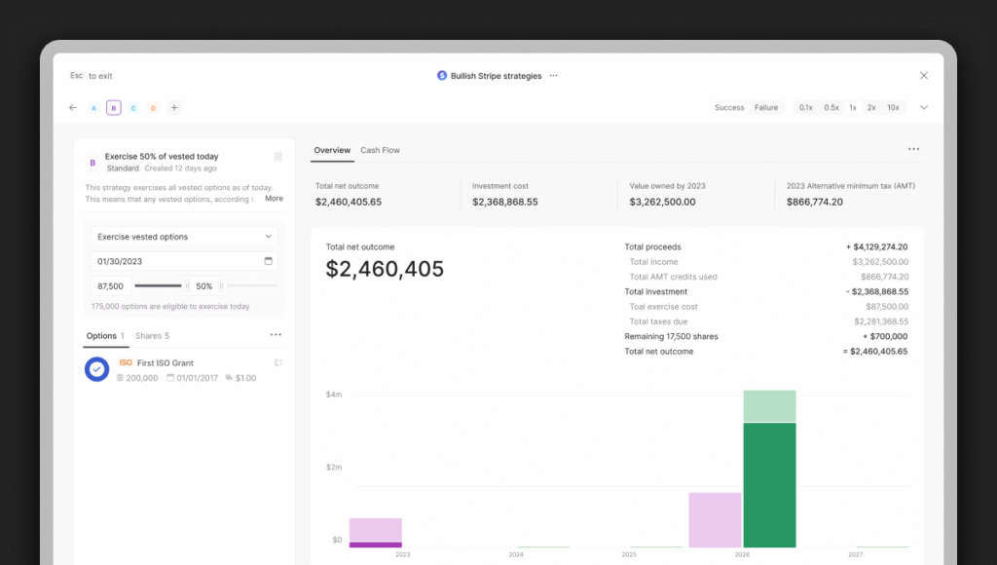The image size is (997, 565).
Task: Add a new strategy with plus icon
Action: coord(174,108)
